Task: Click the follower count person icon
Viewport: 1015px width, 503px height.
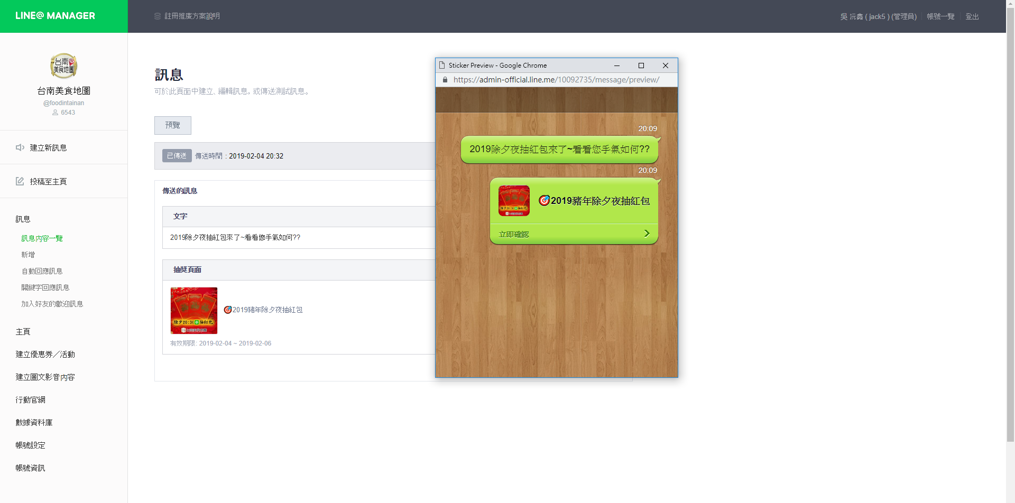Action: pos(55,113)
